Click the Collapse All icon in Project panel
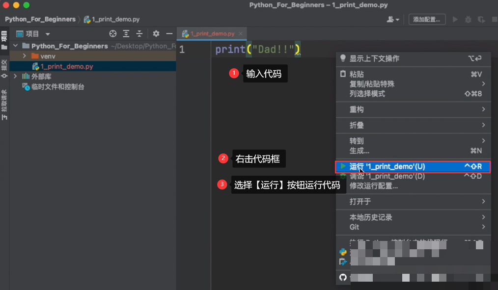498x290 pixels. 139,34
